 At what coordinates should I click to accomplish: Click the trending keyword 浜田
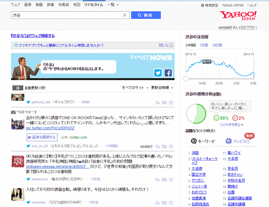pyautogui.click(x=195, y=153)
